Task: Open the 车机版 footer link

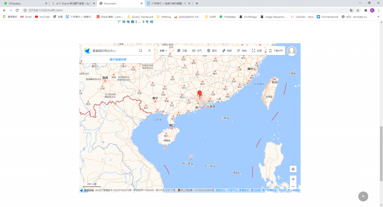Action: tap(282, 190)
